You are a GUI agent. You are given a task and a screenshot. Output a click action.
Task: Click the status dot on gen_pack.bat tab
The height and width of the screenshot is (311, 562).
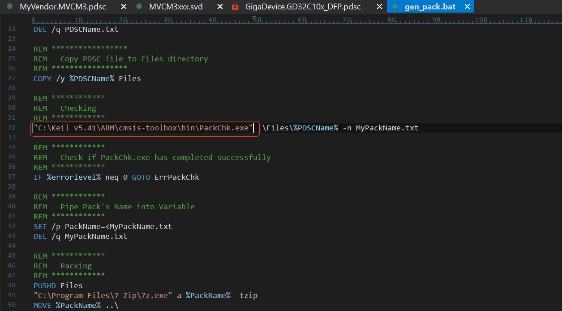[x=395, y=7]
